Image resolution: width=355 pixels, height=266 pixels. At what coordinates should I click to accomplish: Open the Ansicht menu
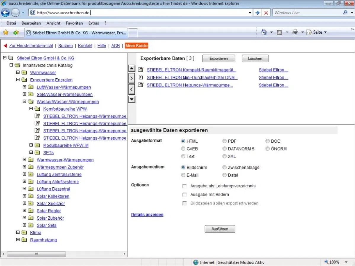click(x=53, y=23)
